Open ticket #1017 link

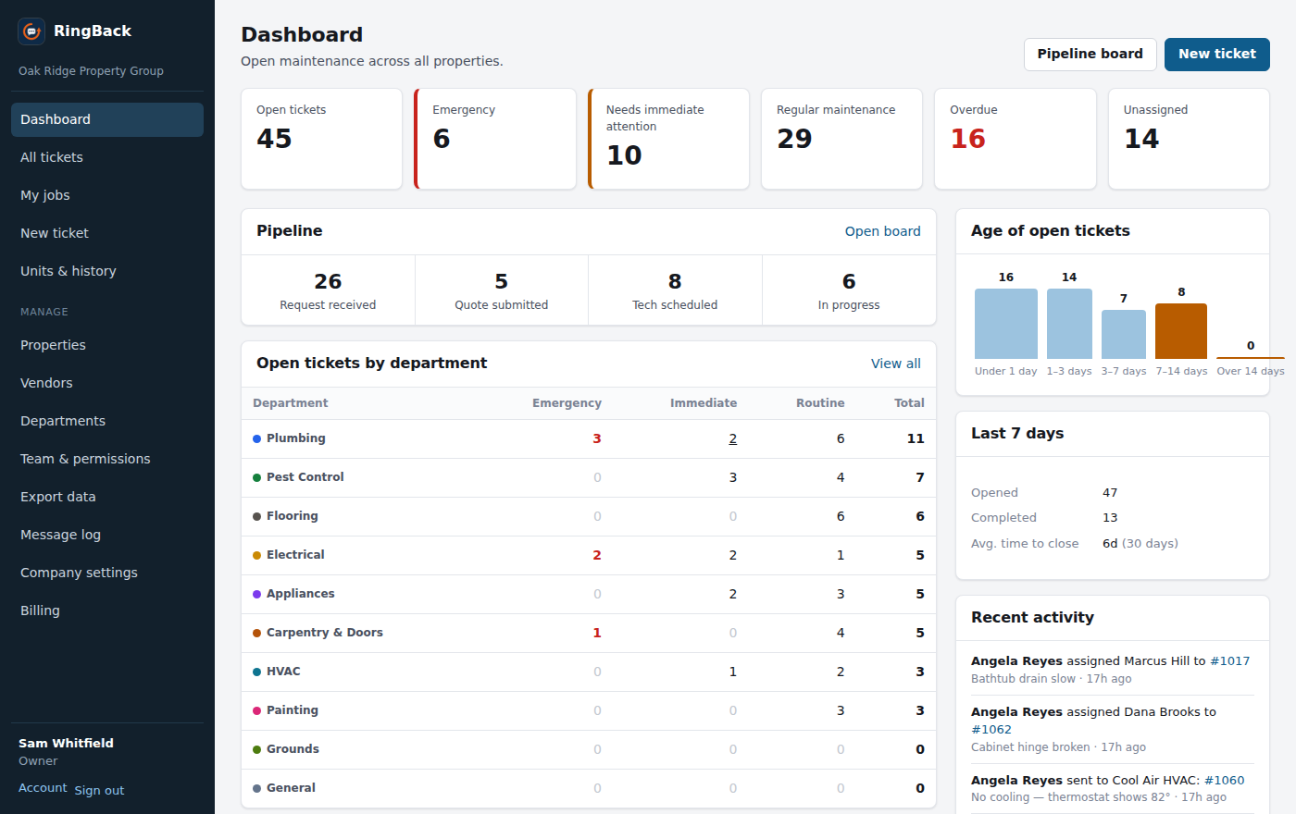1229,661
